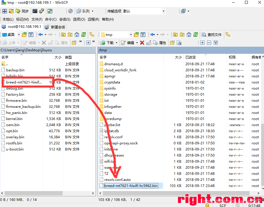Go back in local panel history

tap(40, 34)
